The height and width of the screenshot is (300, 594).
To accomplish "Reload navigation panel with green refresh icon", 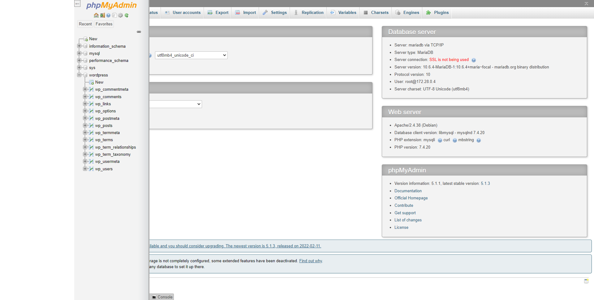I will tap(127, 15).
